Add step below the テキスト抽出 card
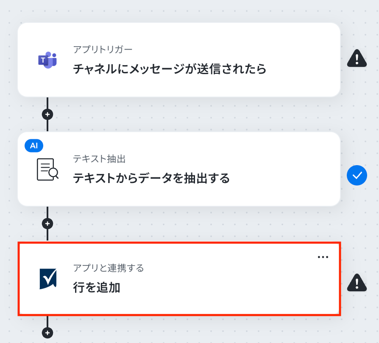Image resolution: width=379 pixels, height=343 pixels. click(47, 224)
